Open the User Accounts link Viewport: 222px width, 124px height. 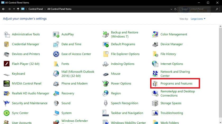click(x=22, y=123)
